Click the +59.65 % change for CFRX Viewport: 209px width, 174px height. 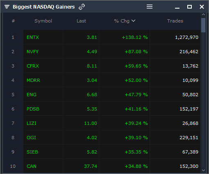coord(136,66)
